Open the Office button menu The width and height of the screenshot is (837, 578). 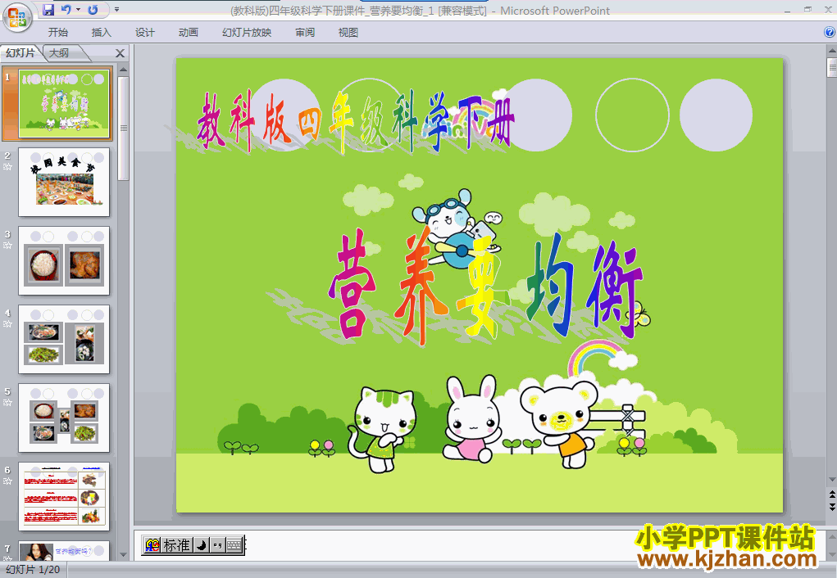pos(16,16)
